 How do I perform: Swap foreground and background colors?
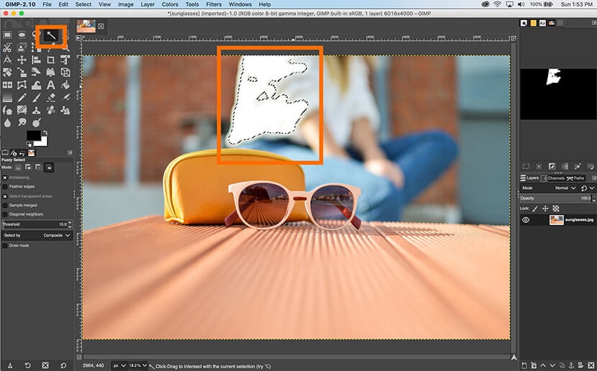(46, 132)
